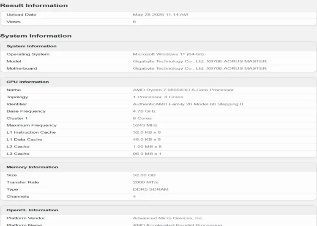Click 'Advanced Micro Devices, Inc.' value
The width and height of the screenshot is (317, 226).
tap(168, 218)
